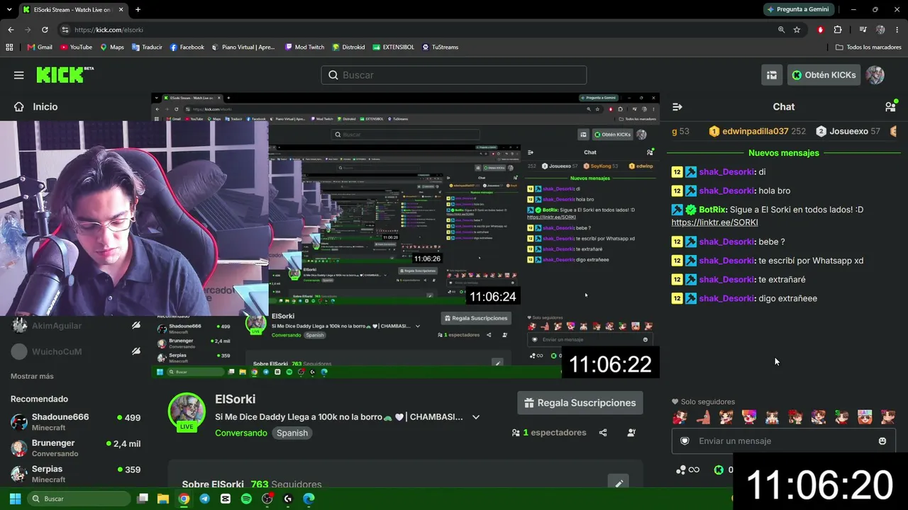Open Chrome media controls icon
Viewport: 908px width, 510px height.
coord(863,30)
